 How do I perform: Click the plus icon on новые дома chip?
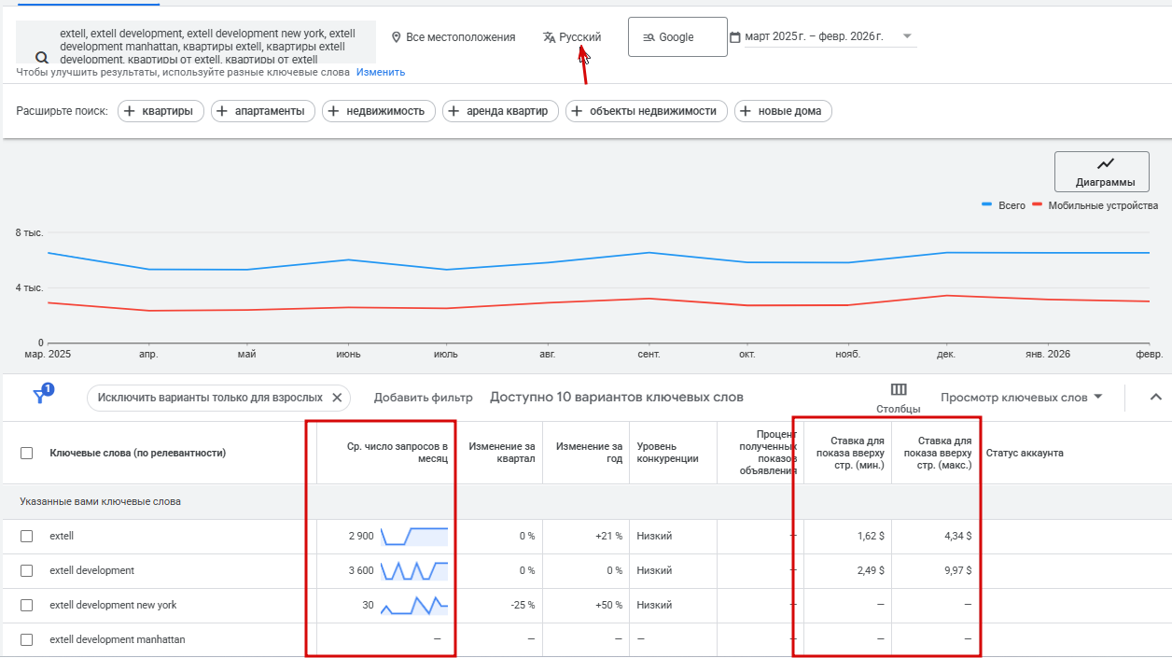click(x=746, y=111)
